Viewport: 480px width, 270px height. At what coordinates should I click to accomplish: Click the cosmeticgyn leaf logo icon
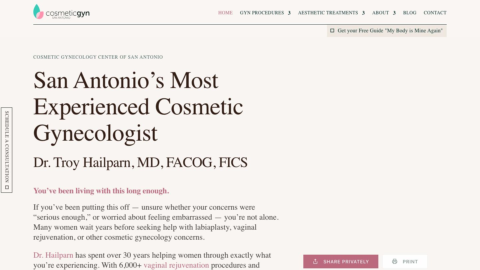[x=38, y=11]
